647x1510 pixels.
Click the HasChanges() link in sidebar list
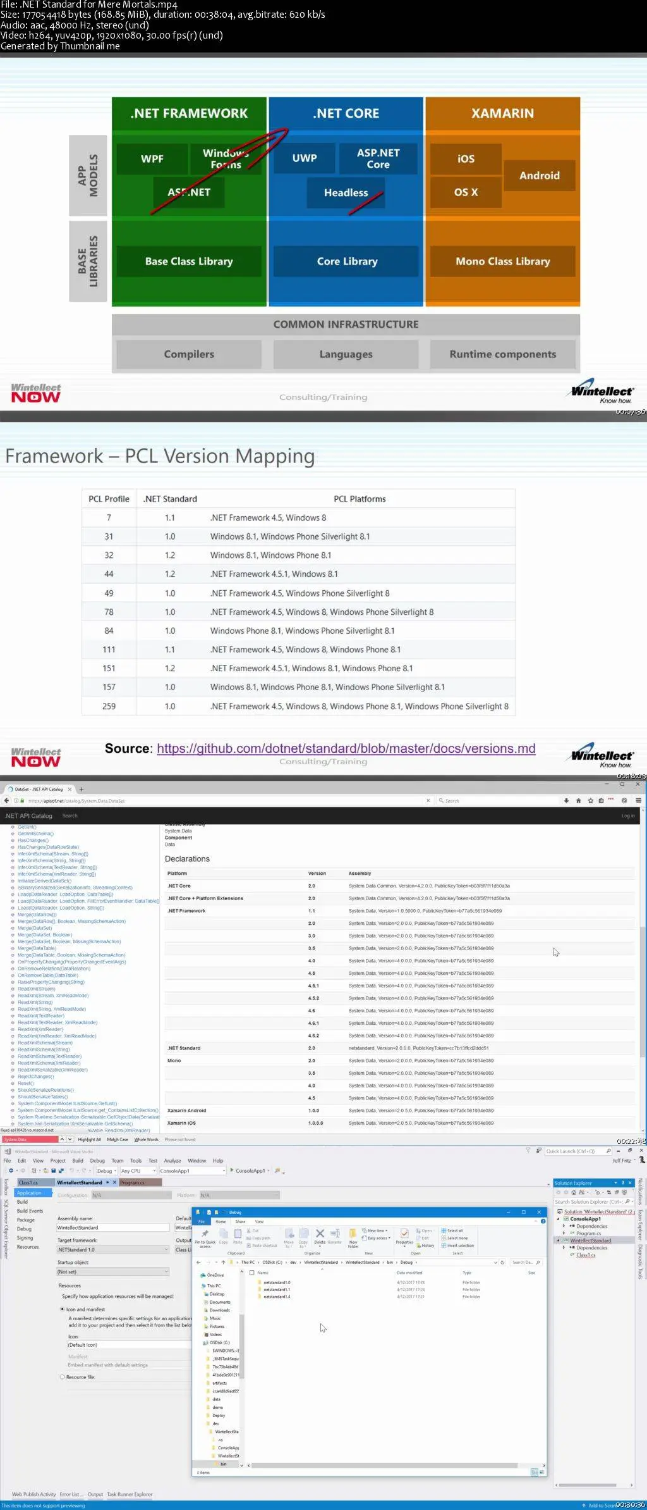(33, 840)
